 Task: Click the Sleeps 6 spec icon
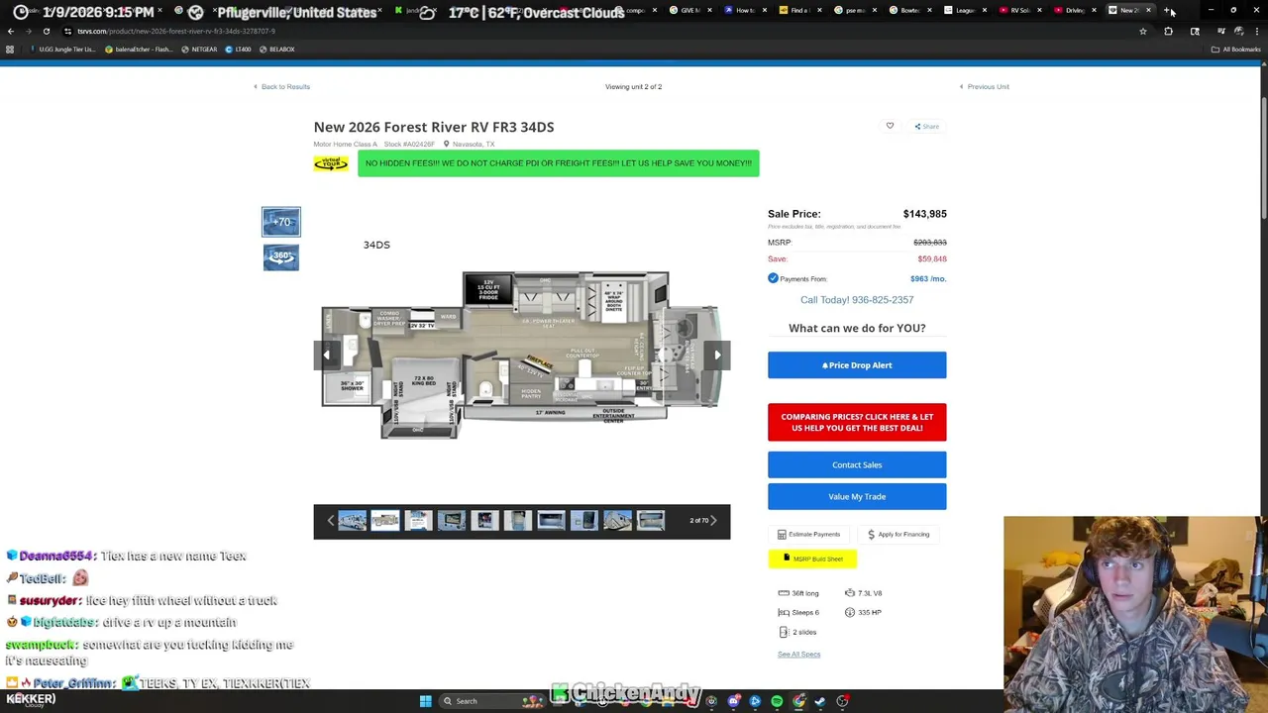pyautogui.click(x=784, y=613)
